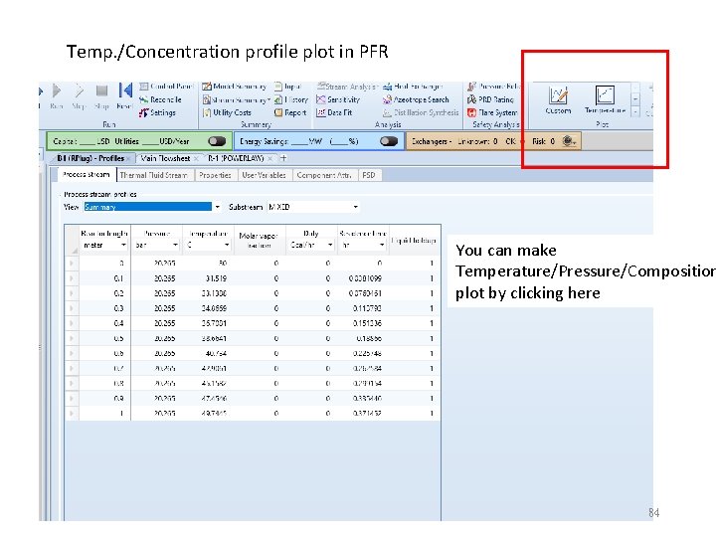Create a Temperature plot
The image size is (716, 537).
point(605,100)
